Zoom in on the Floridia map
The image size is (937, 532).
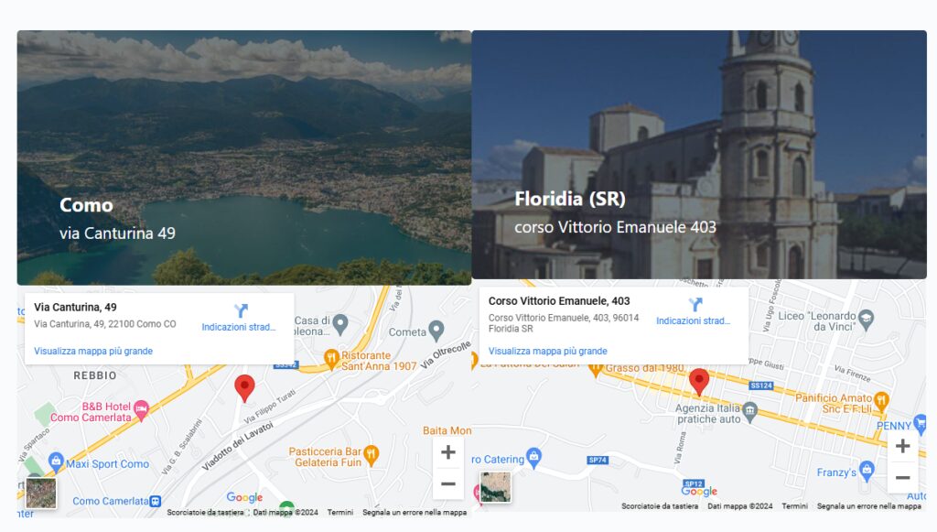902,446
